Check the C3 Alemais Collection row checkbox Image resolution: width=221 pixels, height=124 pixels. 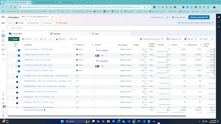point(10,50)
